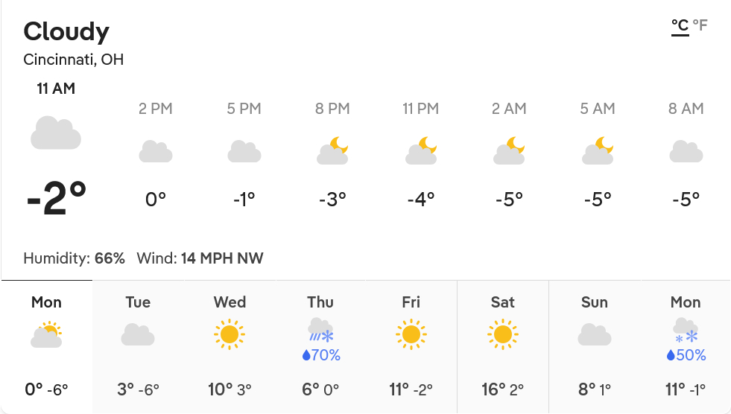Show Friday's daily forecast
The image size is (731, 414).
coord(411,346)
